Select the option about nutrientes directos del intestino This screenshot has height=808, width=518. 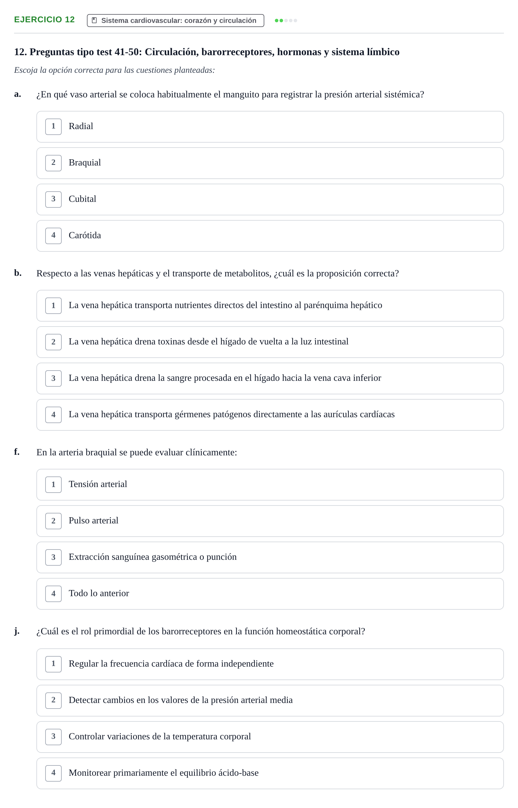[270, 306]
